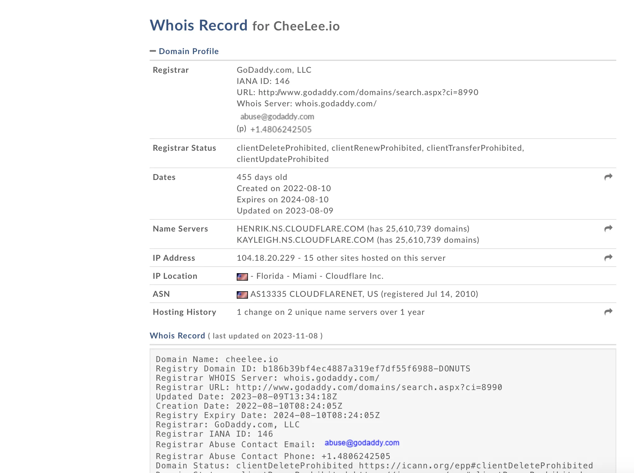
Task: Click abuse@godaddy.com in the Registrar row
Action: coord(277,117)
